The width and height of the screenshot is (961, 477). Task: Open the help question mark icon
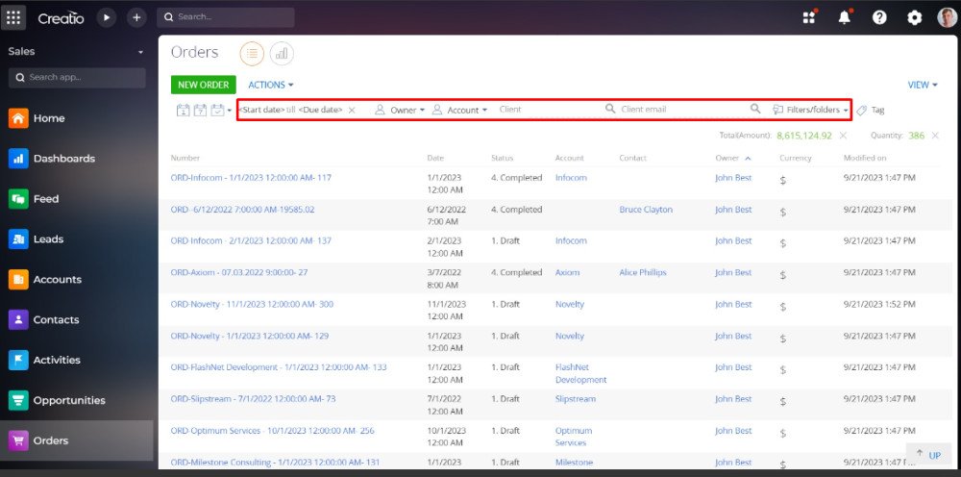coord(879,17)
